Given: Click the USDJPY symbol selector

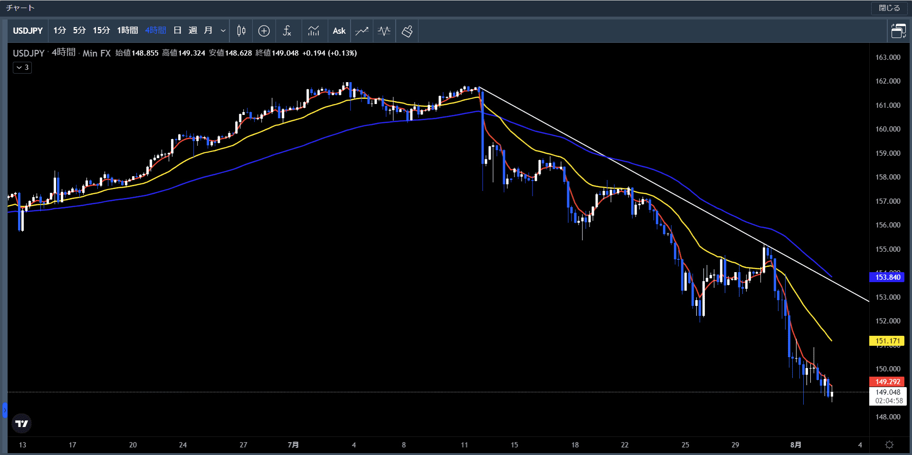Looking at the screenshot, I should point(28,31).
